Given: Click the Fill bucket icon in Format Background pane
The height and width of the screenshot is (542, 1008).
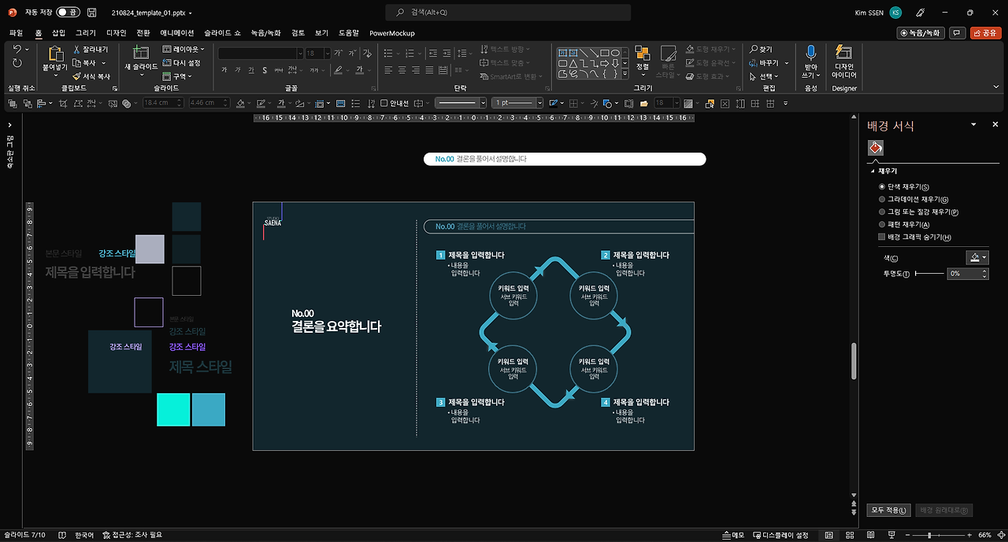Looking at the screenshot, I should [876, 148].
